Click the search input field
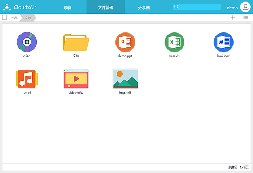Image resolution: width=253 pixels, height=173 pixels. click(x=200, y=7)
